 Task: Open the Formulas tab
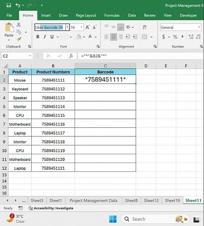(112, 15)
